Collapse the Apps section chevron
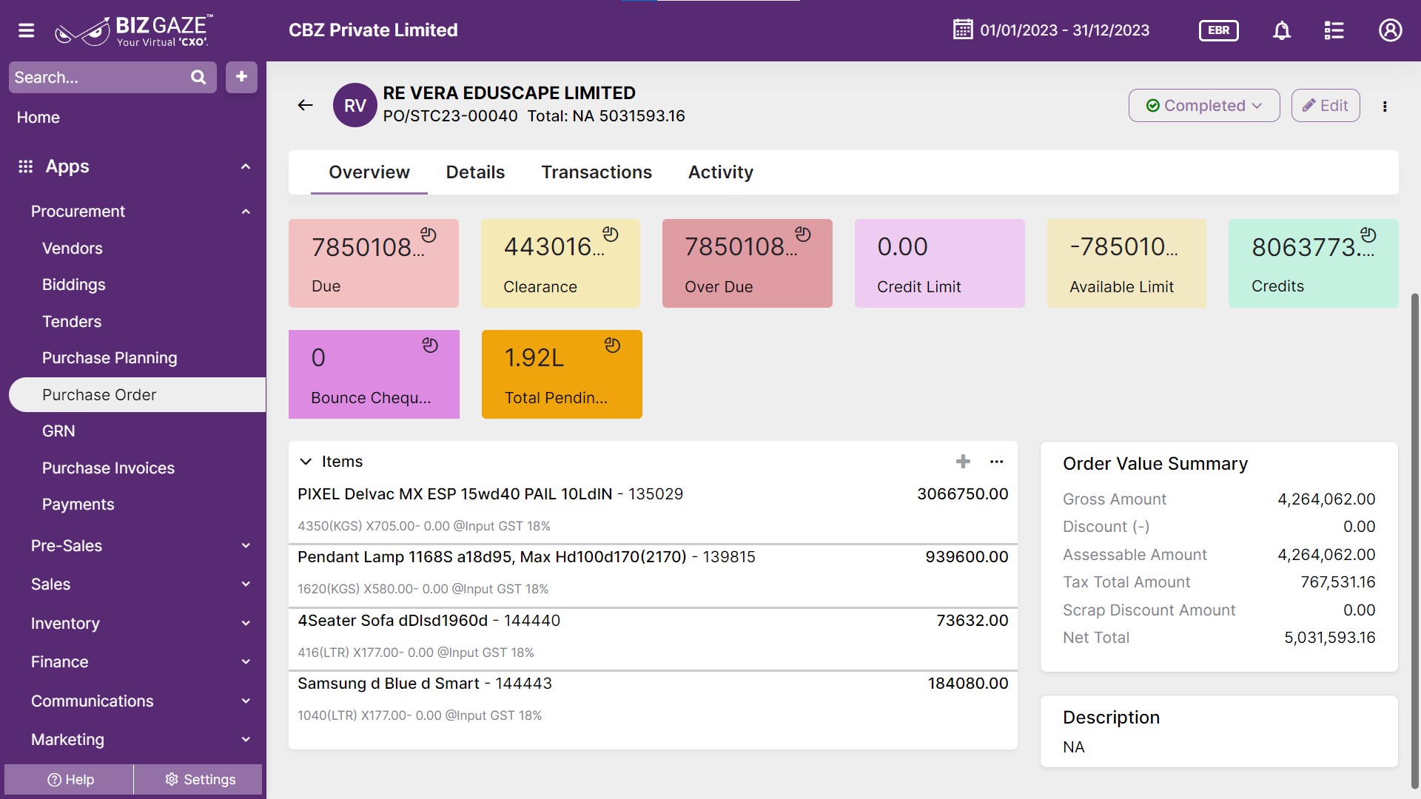Screen dimensions: 1421x799 click(246, 166)
